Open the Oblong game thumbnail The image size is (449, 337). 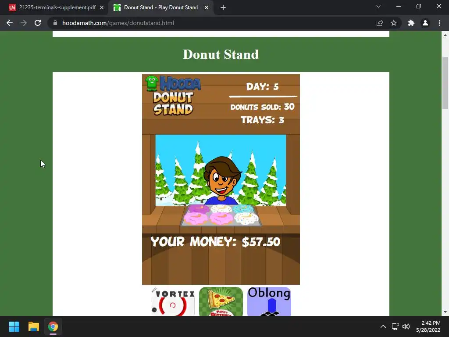click(269, 301)
